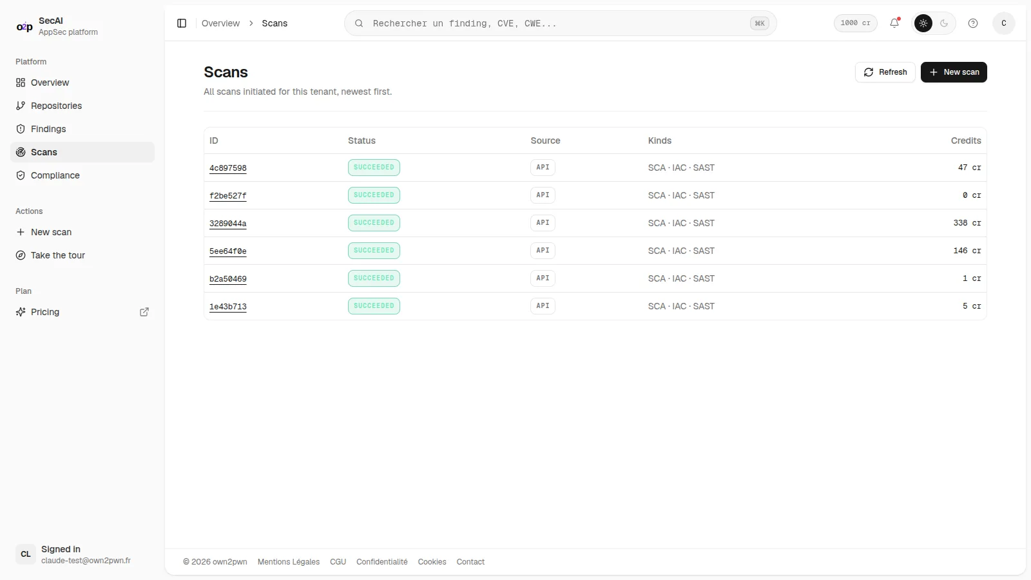The image size is (1031, 580).
Task: Click the Credits column header
Action: 966,140
